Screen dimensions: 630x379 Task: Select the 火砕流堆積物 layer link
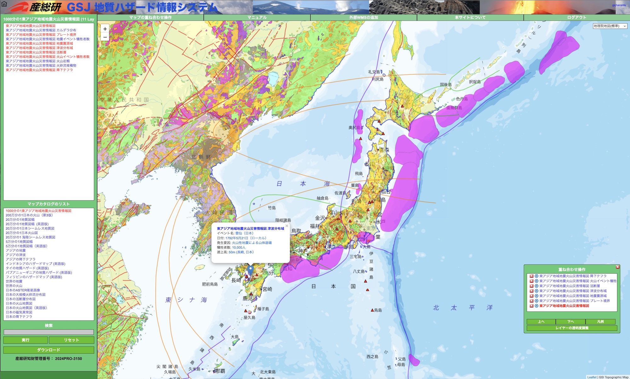click(41, 65)
